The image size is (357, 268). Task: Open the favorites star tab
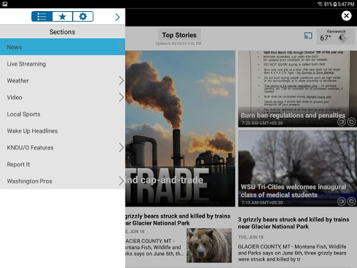[63, 17]
